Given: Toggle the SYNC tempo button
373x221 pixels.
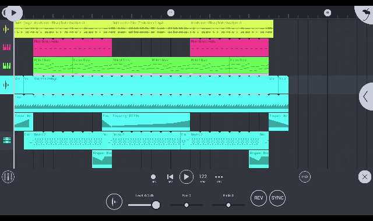Looking at the screenshot, I should [277, 198].
